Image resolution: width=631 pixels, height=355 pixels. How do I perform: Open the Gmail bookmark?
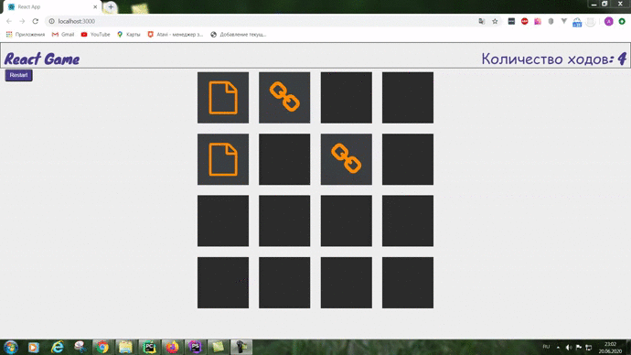pos(63,35)
